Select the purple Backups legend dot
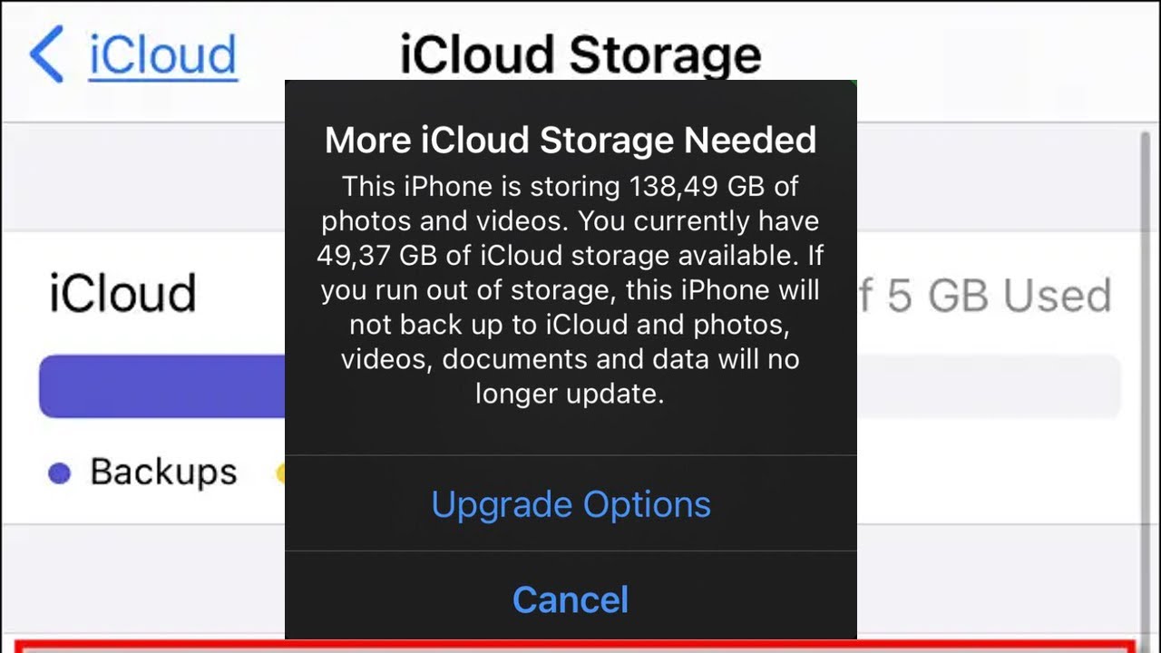 [59, 473]
